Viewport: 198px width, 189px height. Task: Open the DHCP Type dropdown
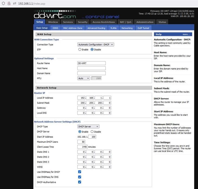point(88,127)
